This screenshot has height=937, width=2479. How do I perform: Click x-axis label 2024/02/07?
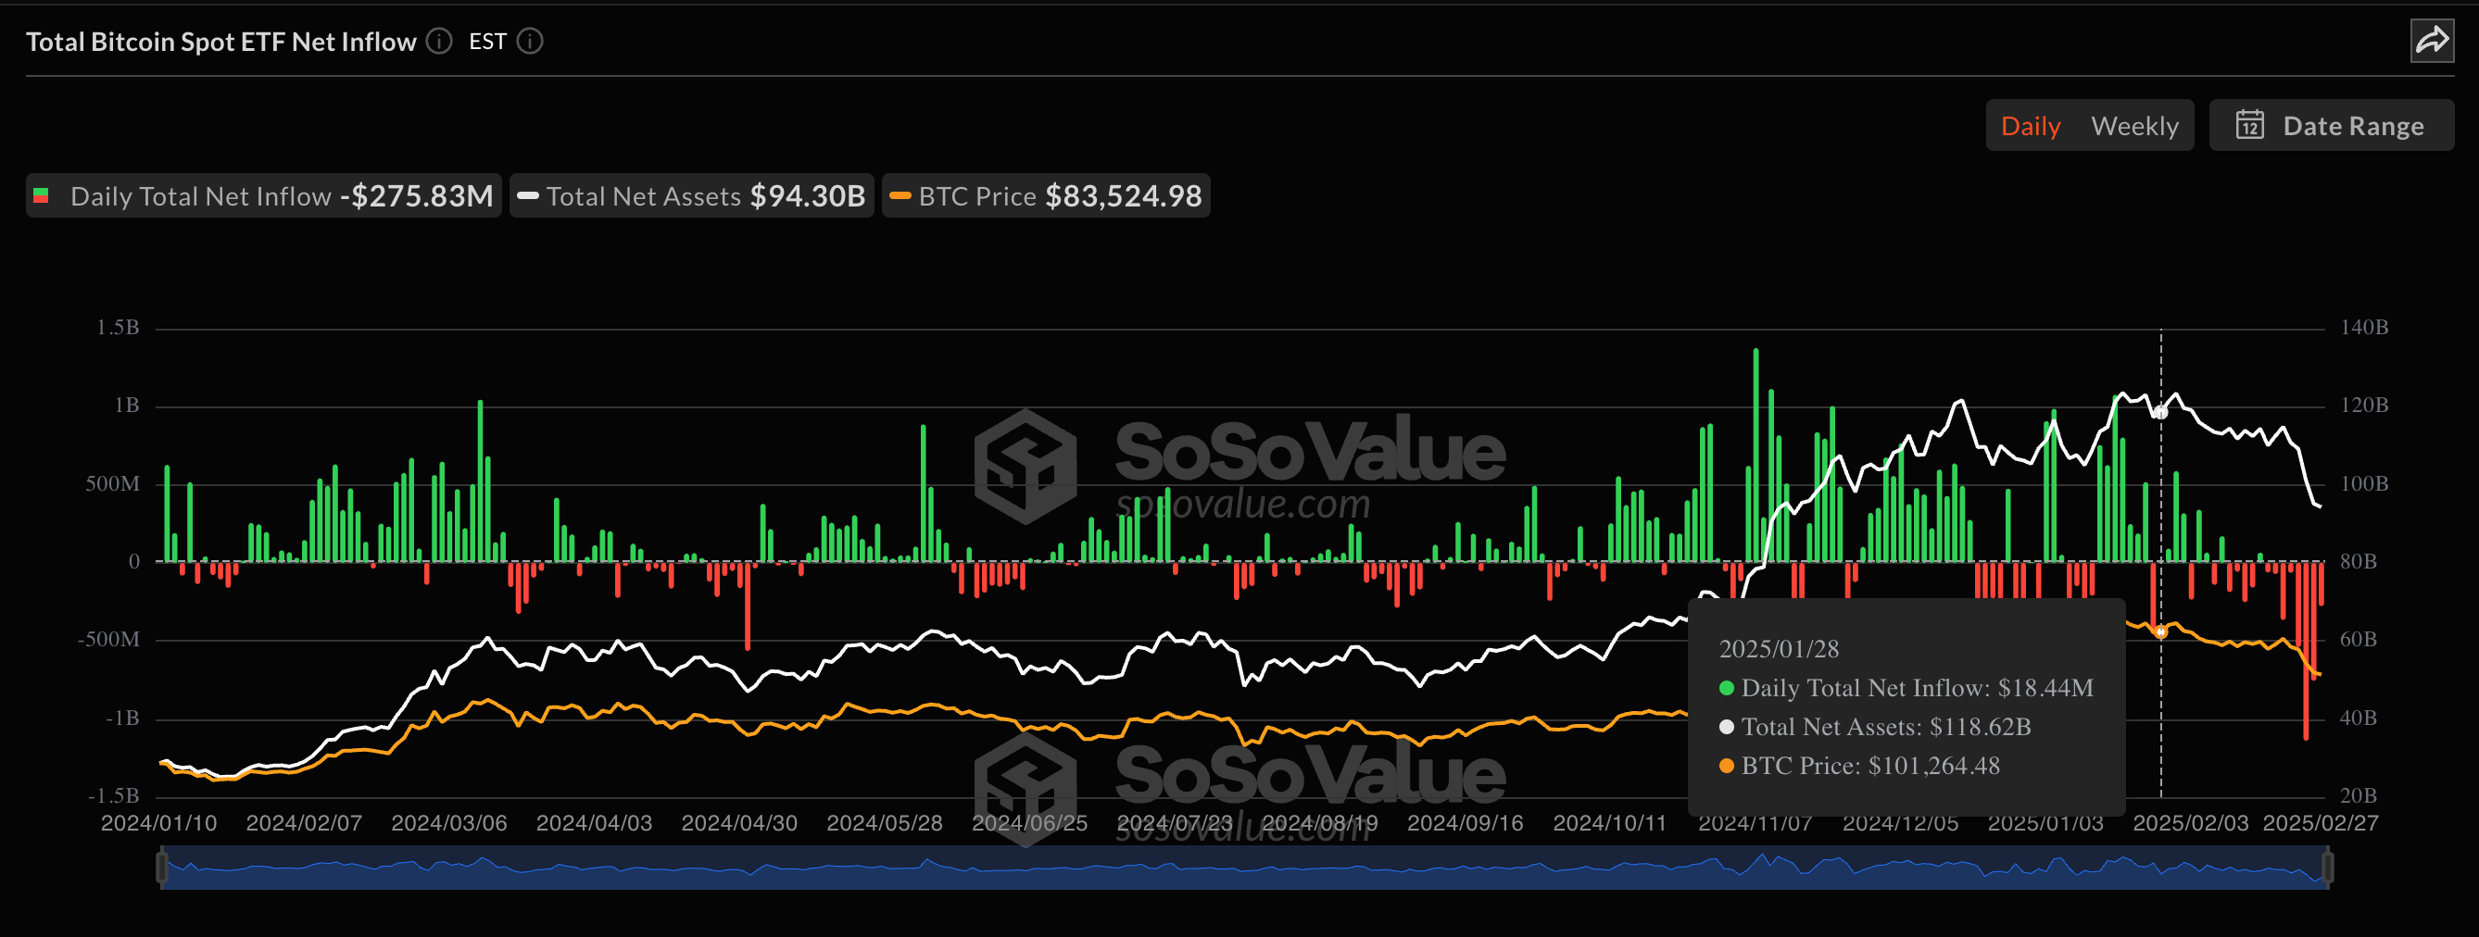point(304,823)
